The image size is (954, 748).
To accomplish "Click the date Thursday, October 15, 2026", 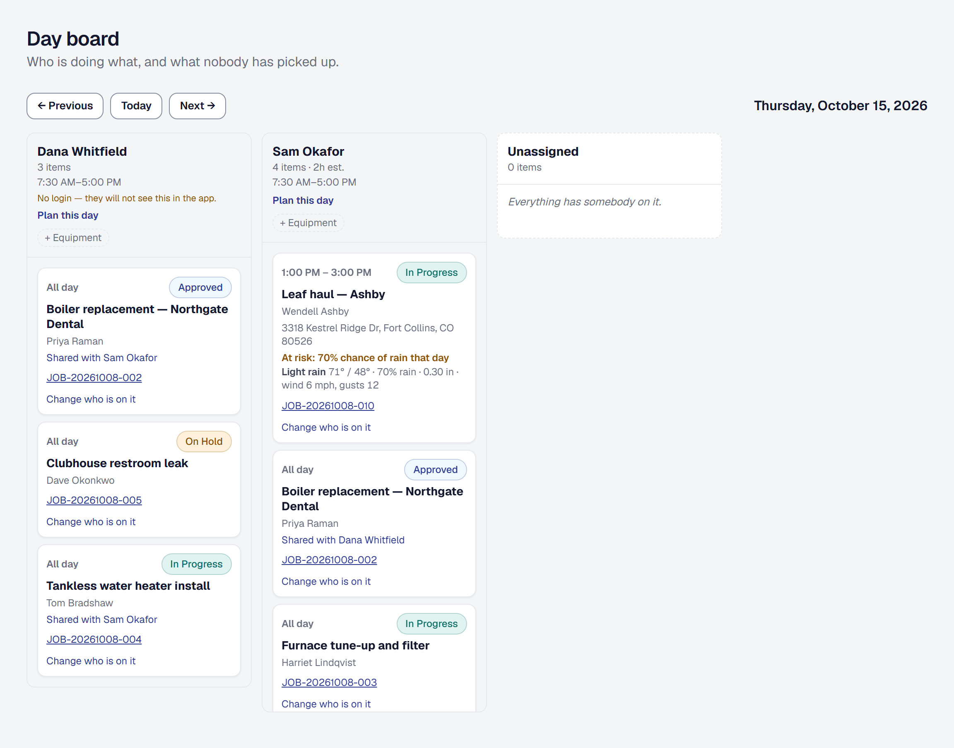I will 841,106.
